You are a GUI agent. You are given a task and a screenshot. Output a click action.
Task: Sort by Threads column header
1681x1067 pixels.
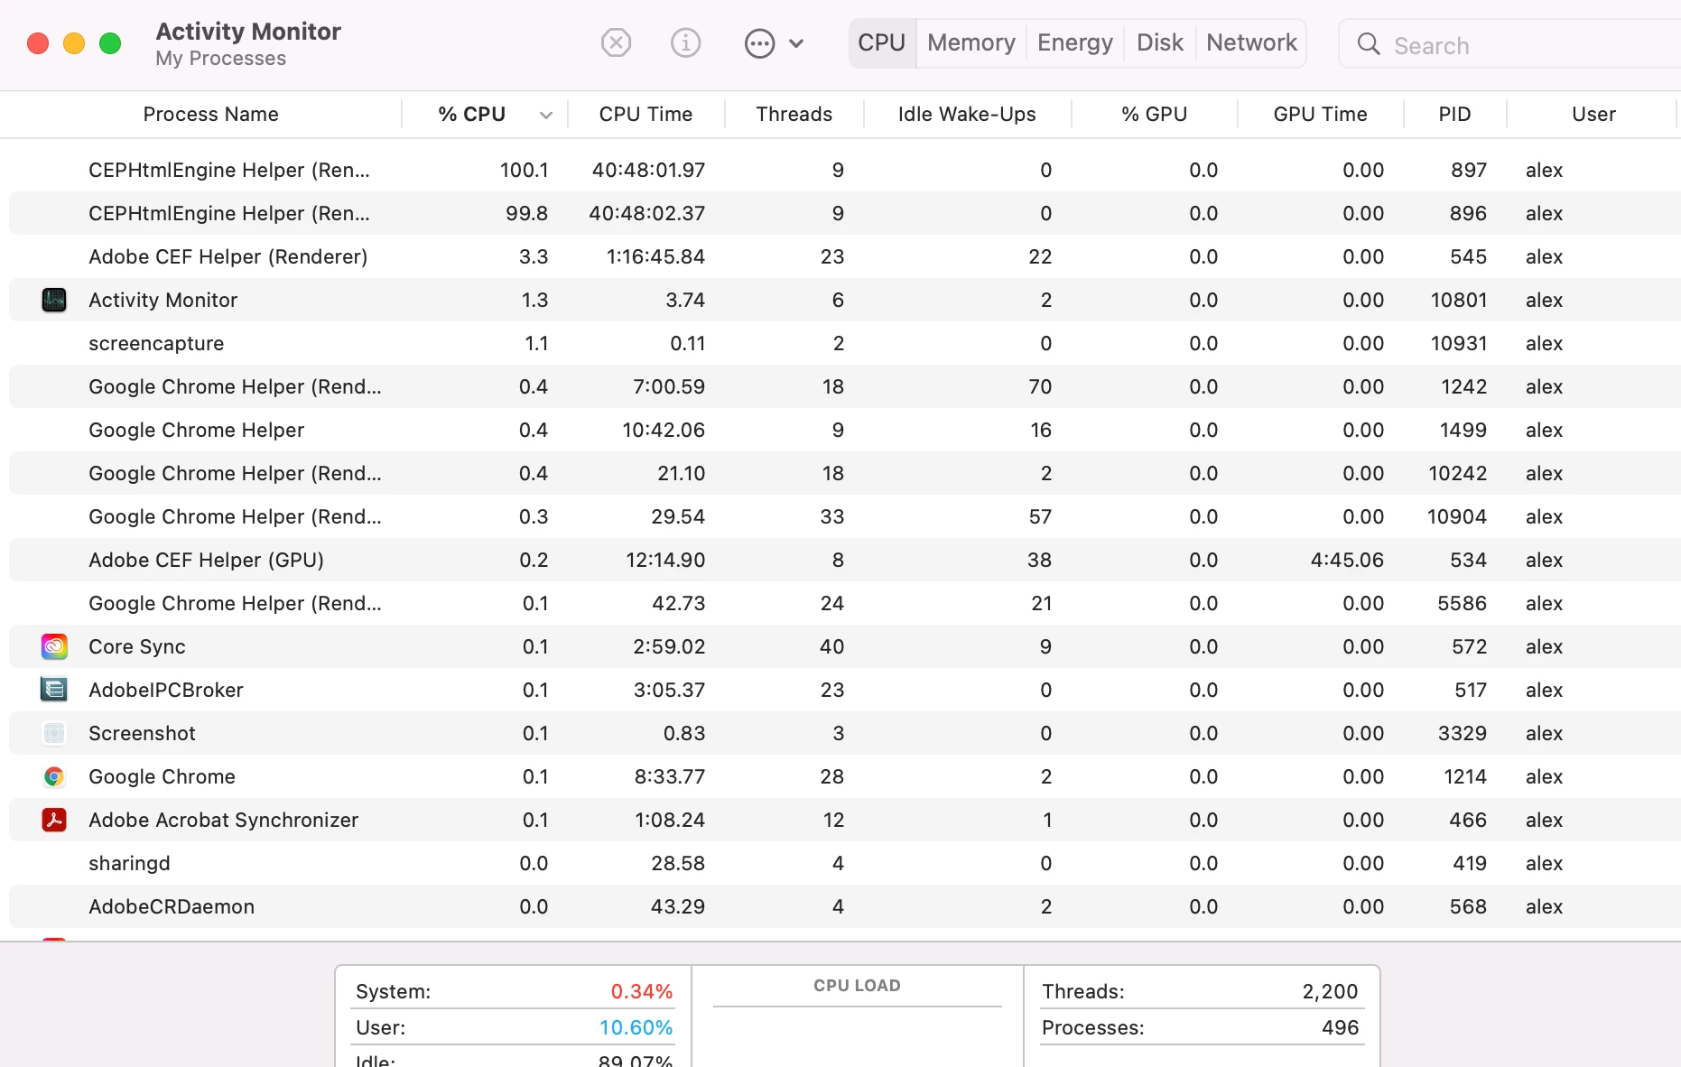point(794,115)
